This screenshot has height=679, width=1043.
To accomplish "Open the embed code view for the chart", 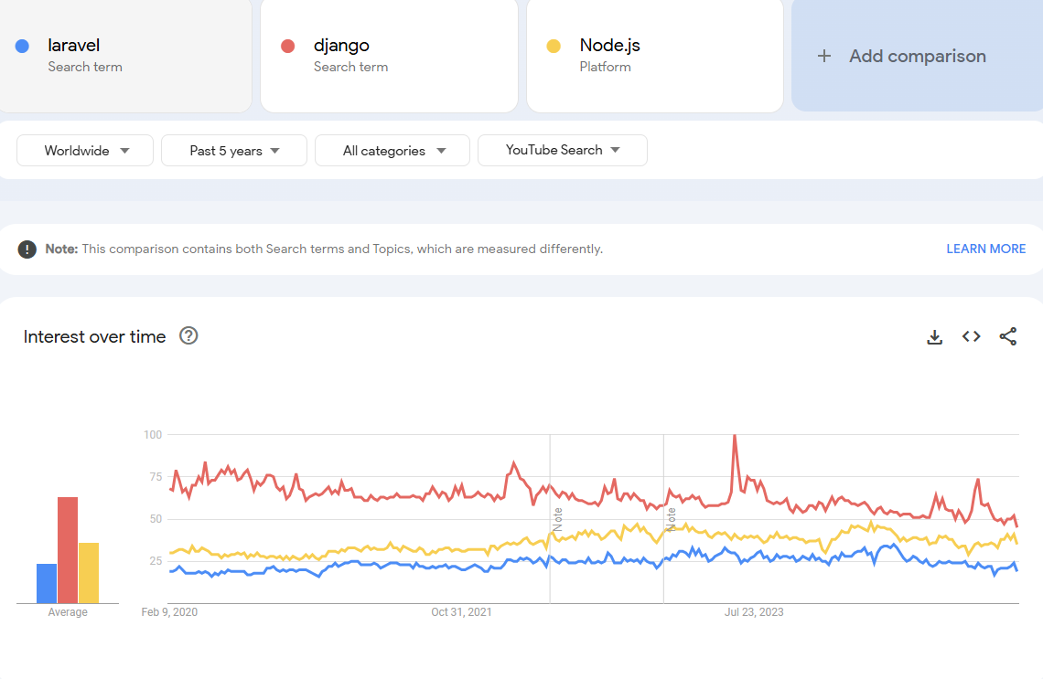I will click(971, 336).
